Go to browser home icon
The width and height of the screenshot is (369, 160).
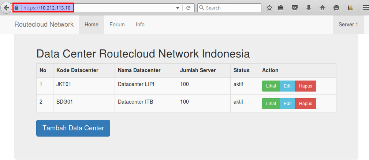(x=323, y=8)
